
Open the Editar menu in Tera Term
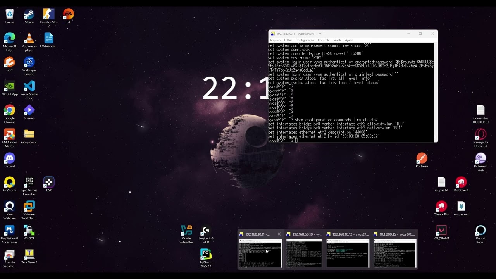click(x=288, y=40)
